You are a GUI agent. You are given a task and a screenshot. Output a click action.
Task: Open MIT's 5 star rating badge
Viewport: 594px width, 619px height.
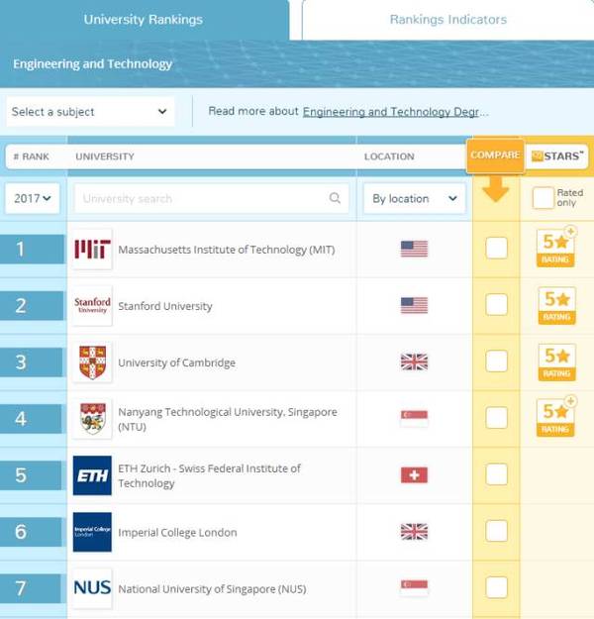pyautogui.click(x=556, y=248)
